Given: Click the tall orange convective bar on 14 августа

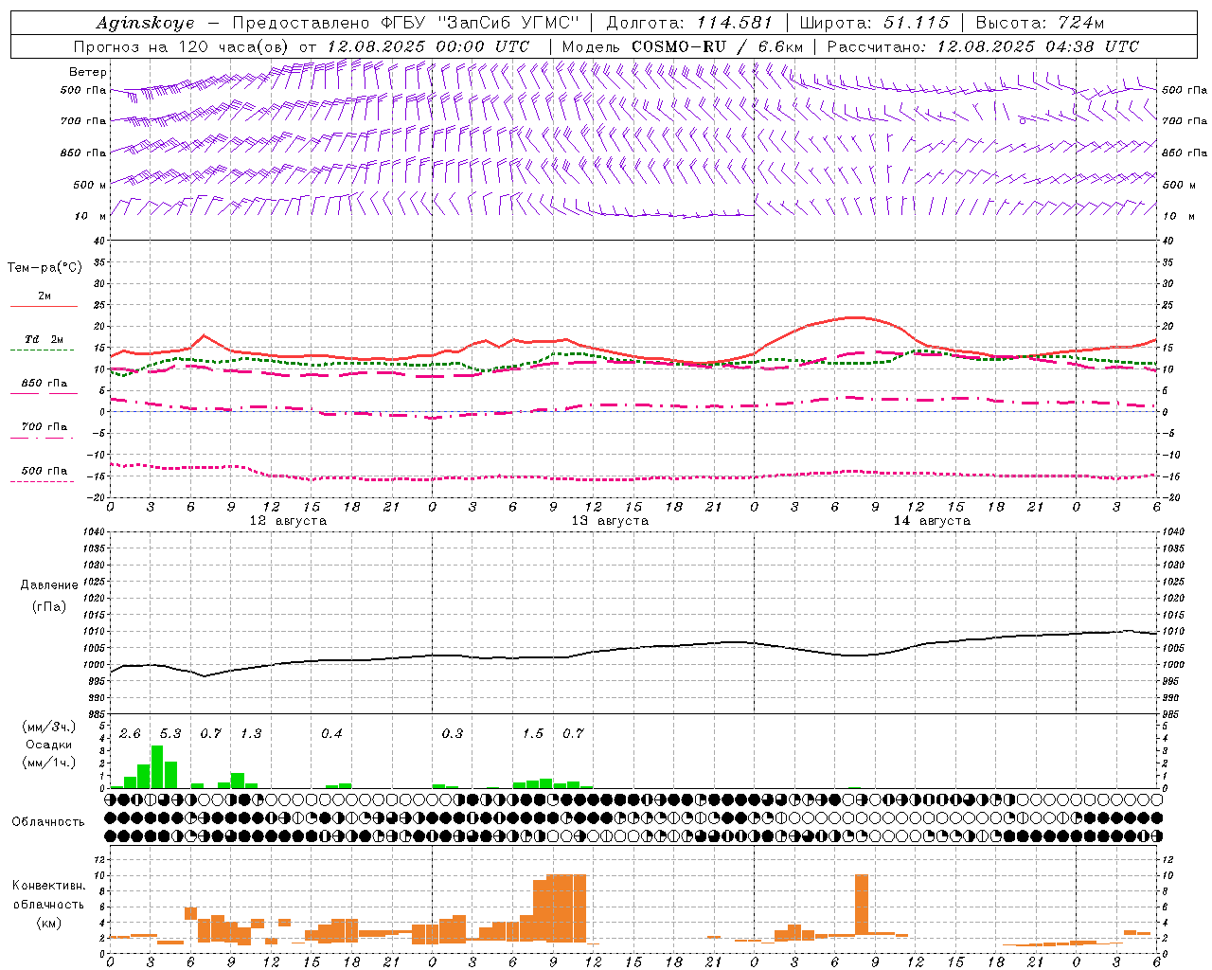Looking at the screenshot, I should pos(862,906).
